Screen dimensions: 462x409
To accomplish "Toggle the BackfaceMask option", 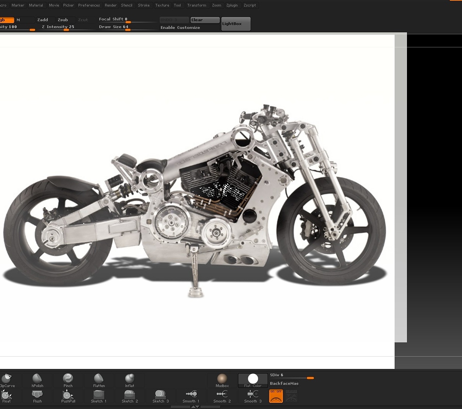I will (284, 383).
